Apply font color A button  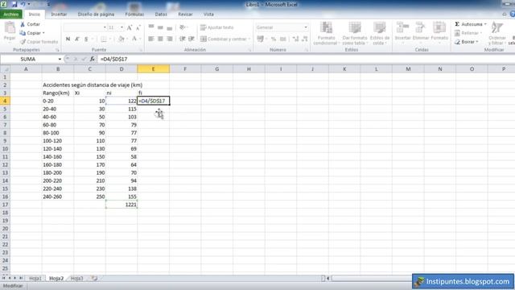click(x=134, y=39)
